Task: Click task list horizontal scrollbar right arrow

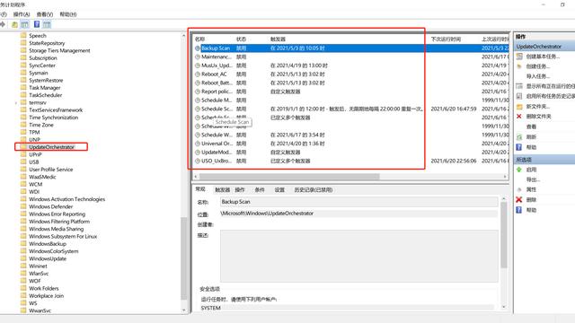Action: click(x=505, y=177)
